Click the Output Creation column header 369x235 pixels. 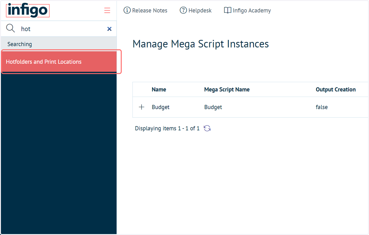tap(336, 90)
